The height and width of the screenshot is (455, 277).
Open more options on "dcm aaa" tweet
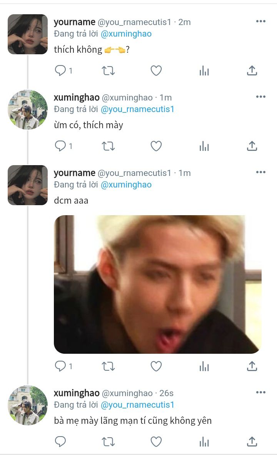[261, 172]
